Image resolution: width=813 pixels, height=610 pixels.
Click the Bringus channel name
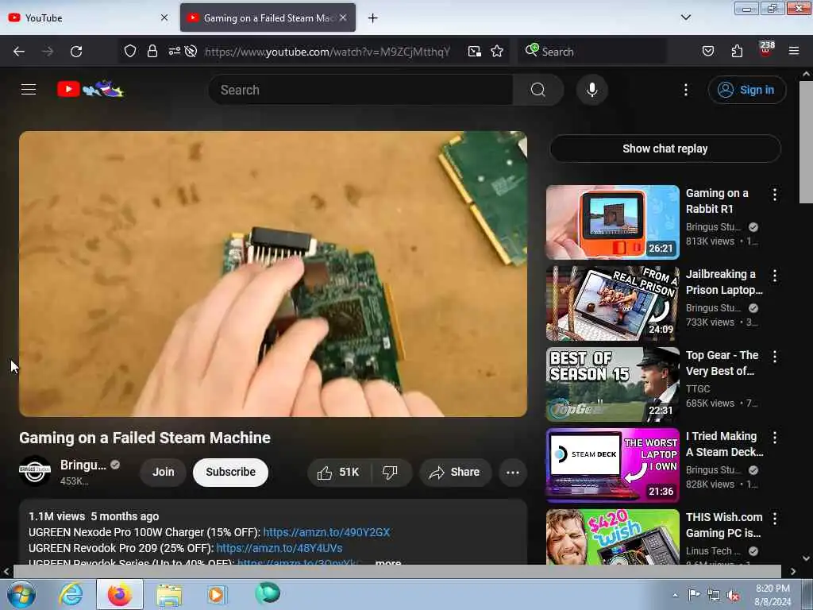tap(83, 465)
